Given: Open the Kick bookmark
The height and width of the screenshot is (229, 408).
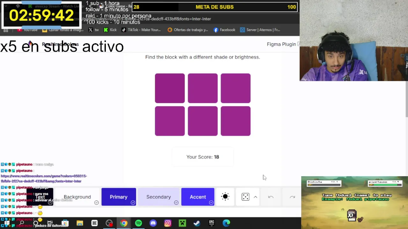Looking at the screenshot, I should 110,30.
